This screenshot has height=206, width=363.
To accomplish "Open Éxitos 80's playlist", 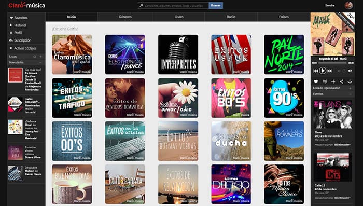I will pos(231,98).
